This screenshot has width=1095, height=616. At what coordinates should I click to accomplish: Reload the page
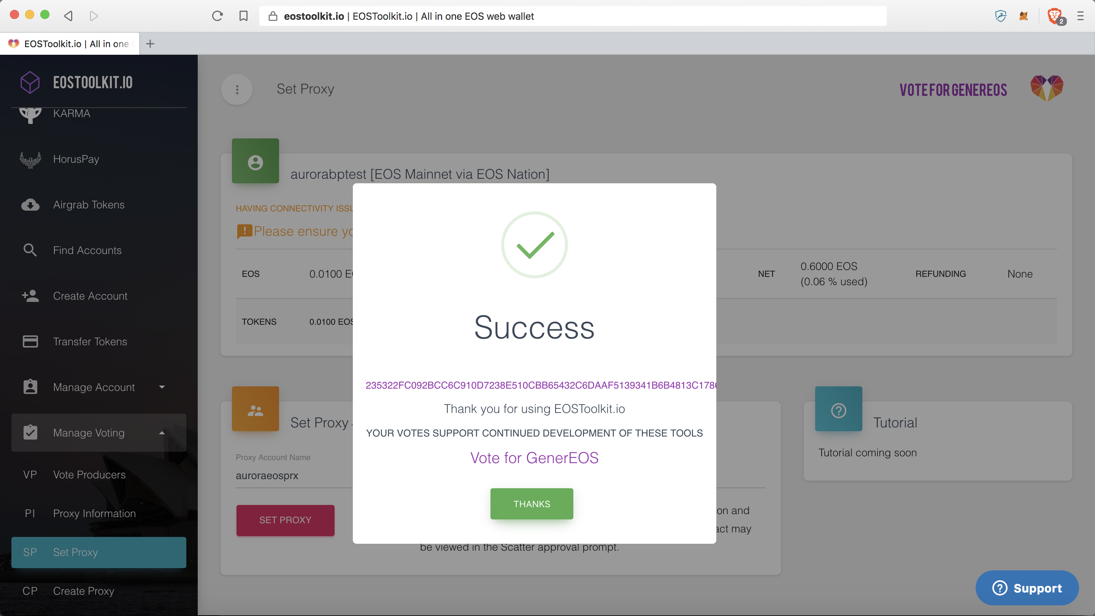[217, 16]
